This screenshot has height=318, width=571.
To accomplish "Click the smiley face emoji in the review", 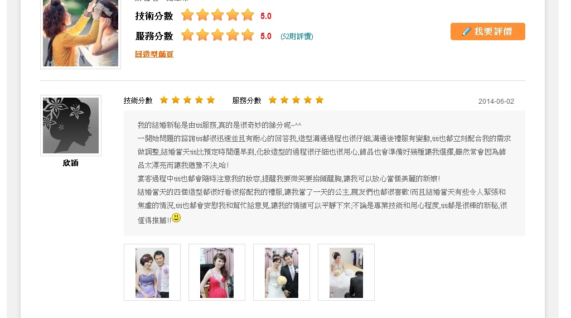I will (176, 218).
